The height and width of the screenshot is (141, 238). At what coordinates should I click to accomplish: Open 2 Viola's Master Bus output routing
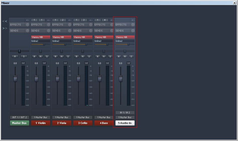point(62,117)
